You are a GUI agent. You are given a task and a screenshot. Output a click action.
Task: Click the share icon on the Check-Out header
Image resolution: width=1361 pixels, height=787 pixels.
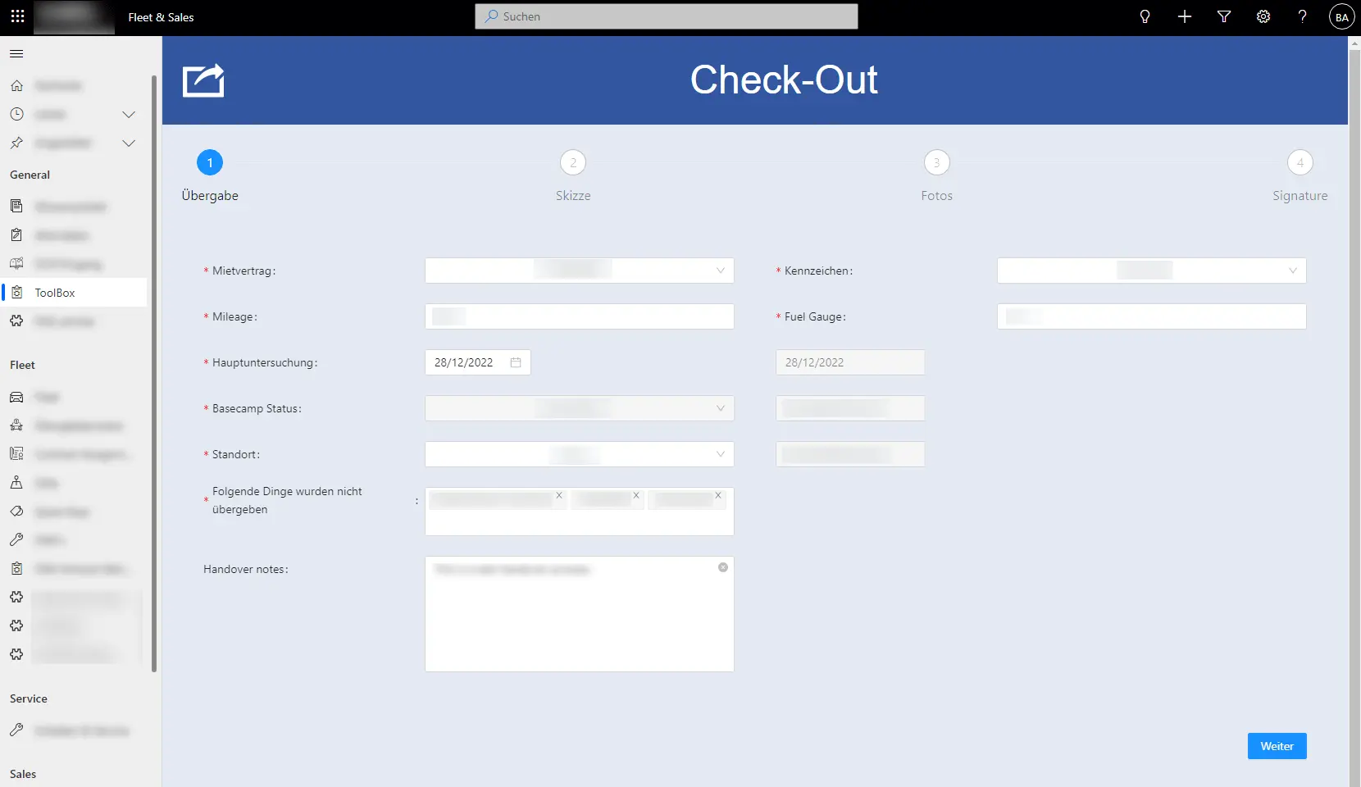pos(203,80)
